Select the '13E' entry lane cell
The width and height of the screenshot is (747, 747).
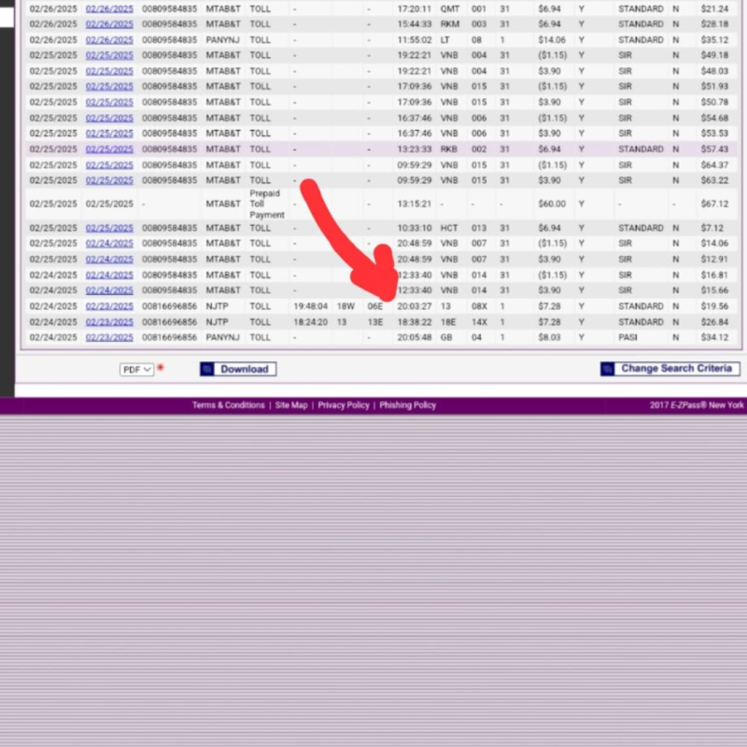375,322
